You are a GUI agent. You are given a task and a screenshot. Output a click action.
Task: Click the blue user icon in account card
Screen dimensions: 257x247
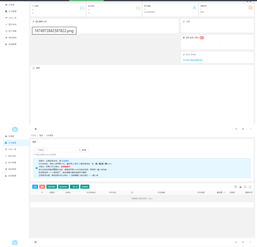tap(194, 8)
